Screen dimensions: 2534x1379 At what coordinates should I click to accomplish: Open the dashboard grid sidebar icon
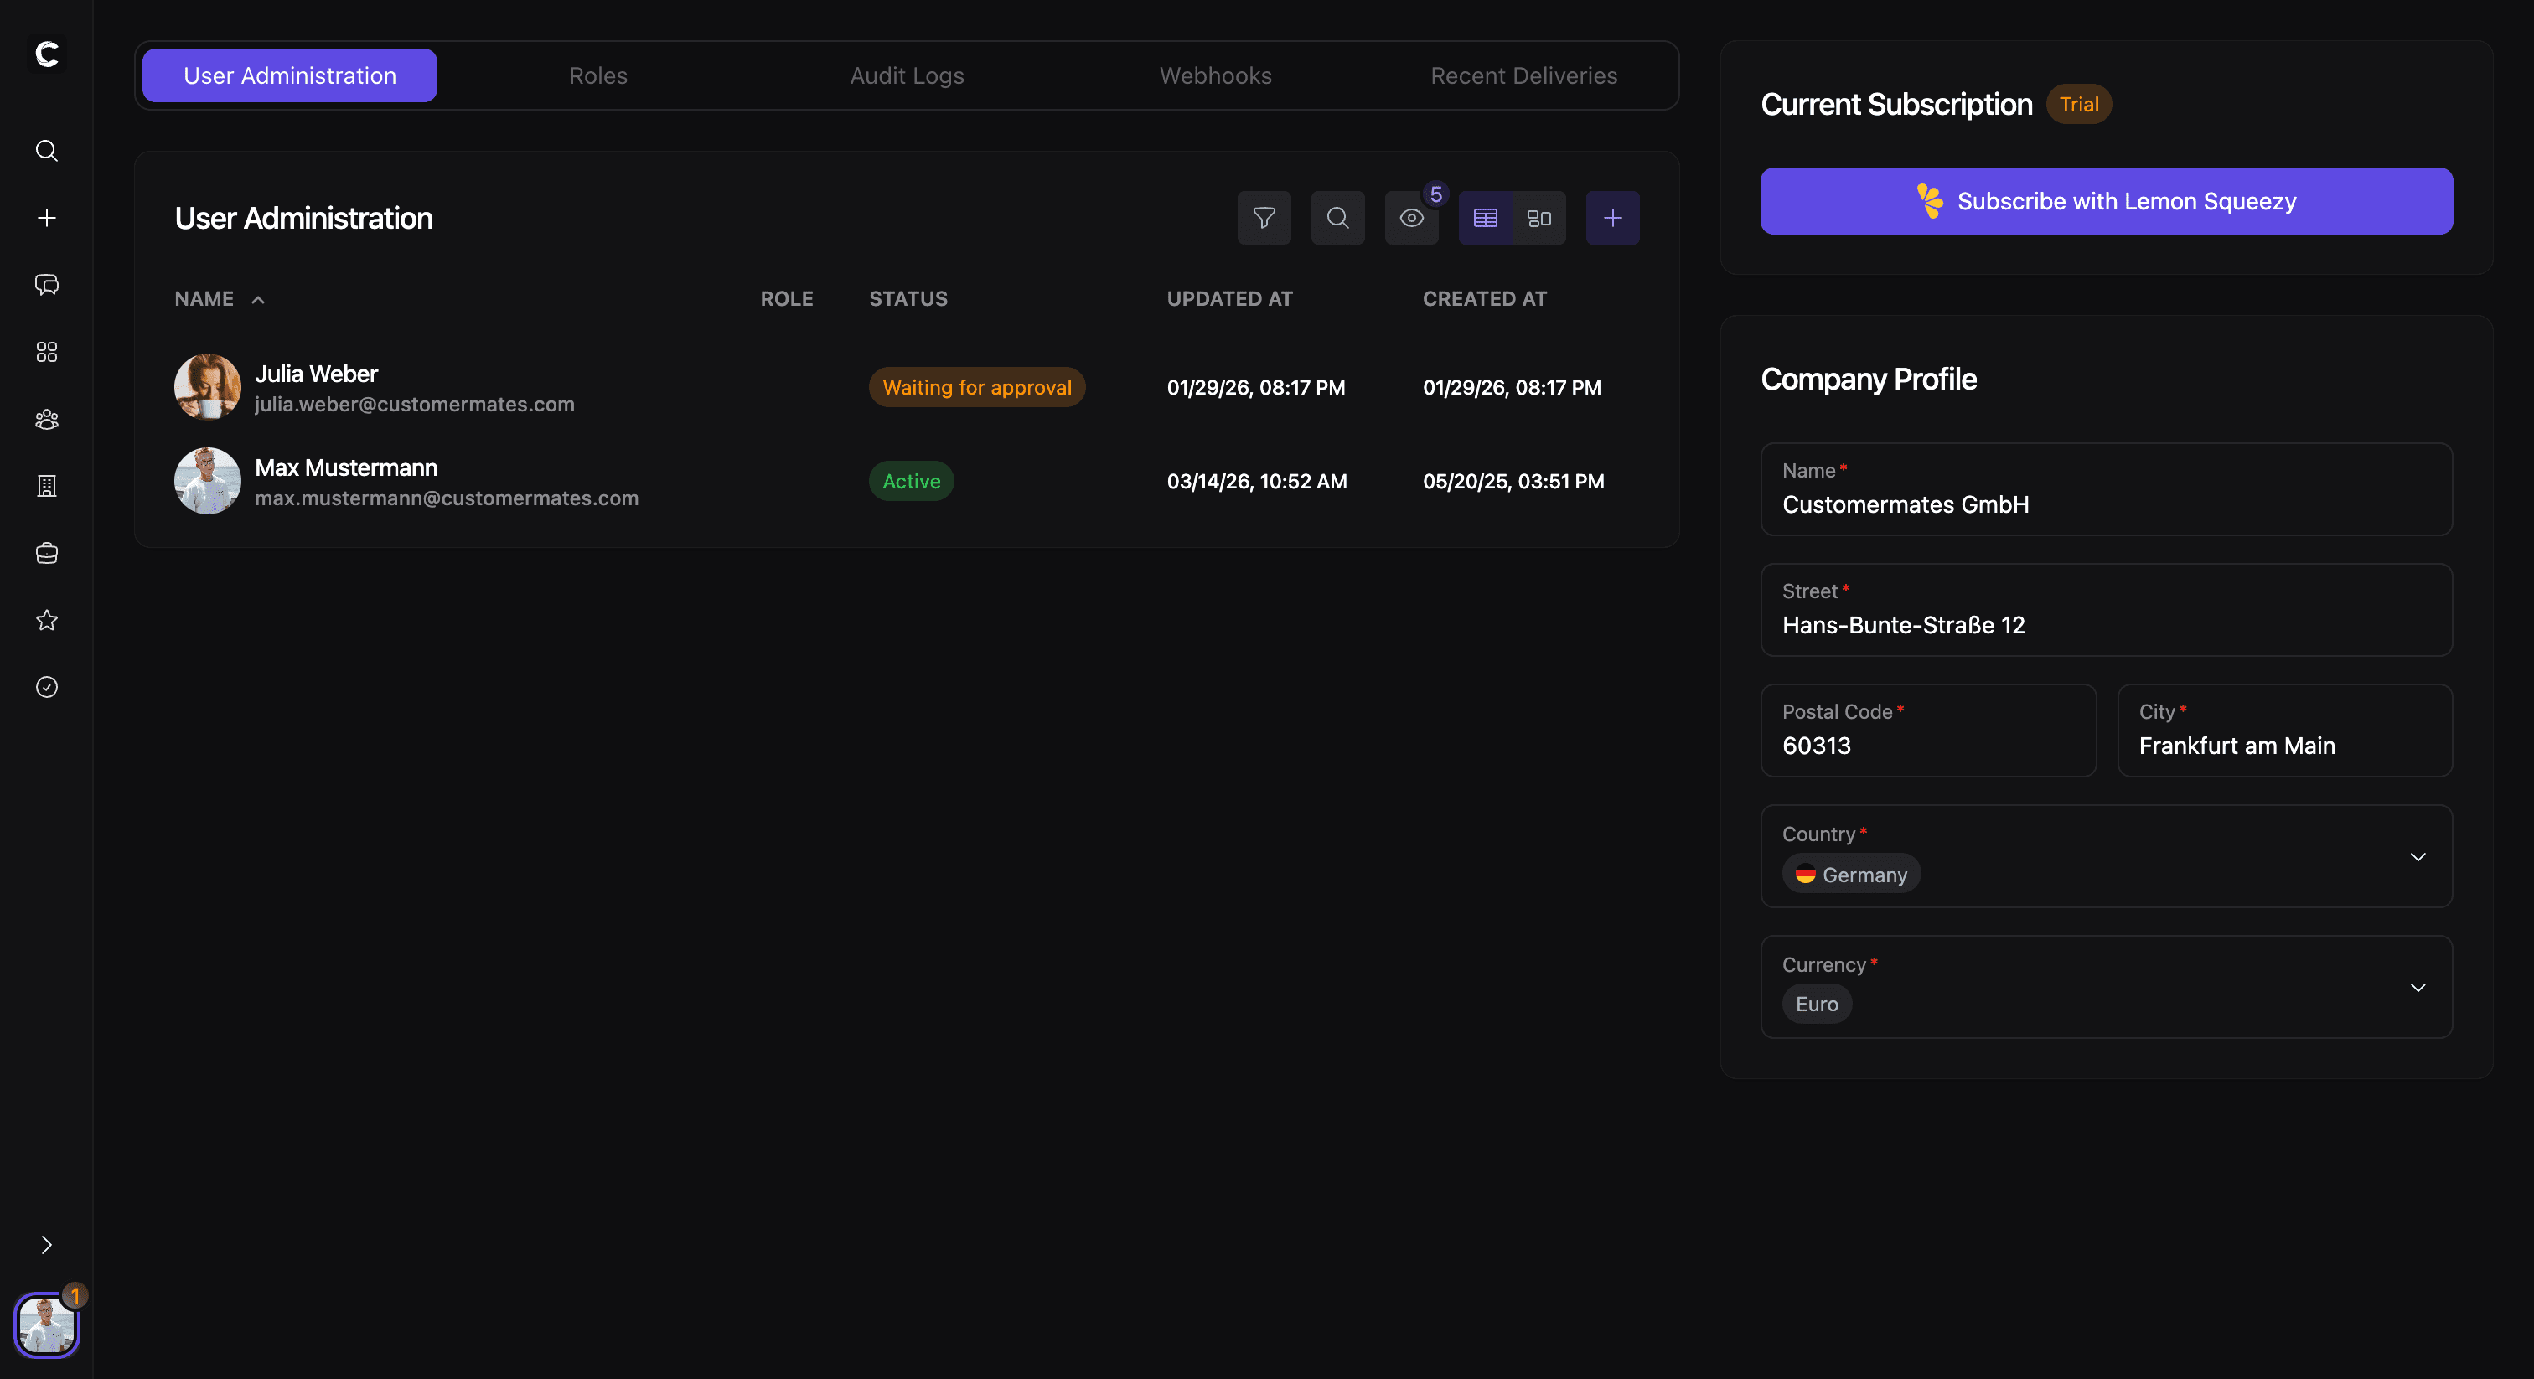tap(46, 352)
